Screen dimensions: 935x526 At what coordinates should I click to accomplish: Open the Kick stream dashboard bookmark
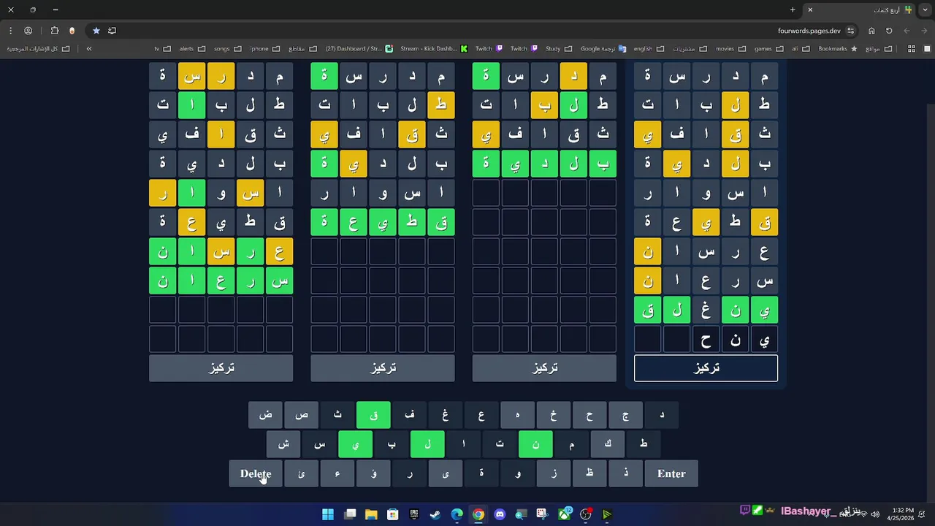[x=433, y=49]
